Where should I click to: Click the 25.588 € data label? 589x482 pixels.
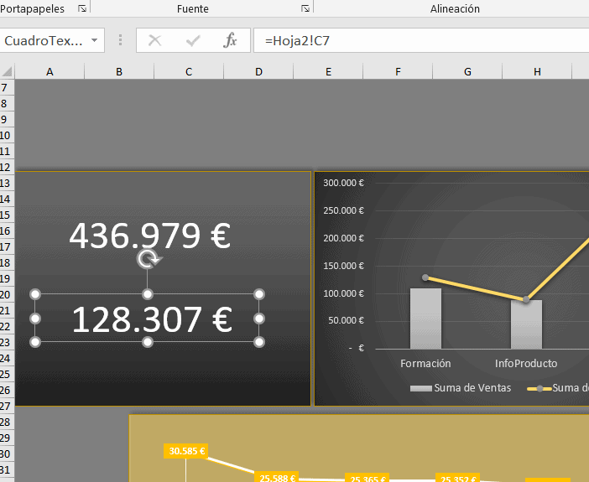[x=277, y=477]
